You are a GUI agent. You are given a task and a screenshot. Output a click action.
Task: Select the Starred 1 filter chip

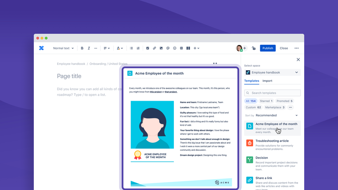coord(266,101)
